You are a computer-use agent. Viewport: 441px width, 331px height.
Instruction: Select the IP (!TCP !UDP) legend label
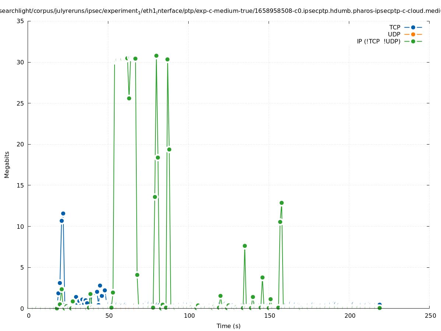point(378,41)
